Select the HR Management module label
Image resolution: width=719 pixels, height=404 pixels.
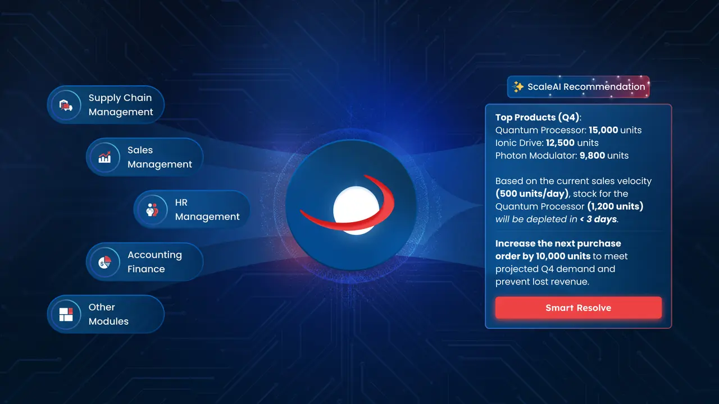[207, 210]
